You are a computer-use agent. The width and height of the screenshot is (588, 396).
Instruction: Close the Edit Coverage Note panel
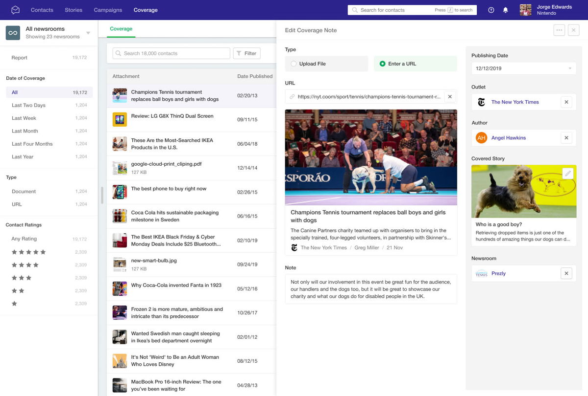573,30
